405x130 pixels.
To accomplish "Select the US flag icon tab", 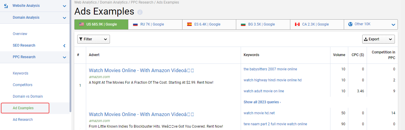I will pyautogui.click(x=81, y=24).
